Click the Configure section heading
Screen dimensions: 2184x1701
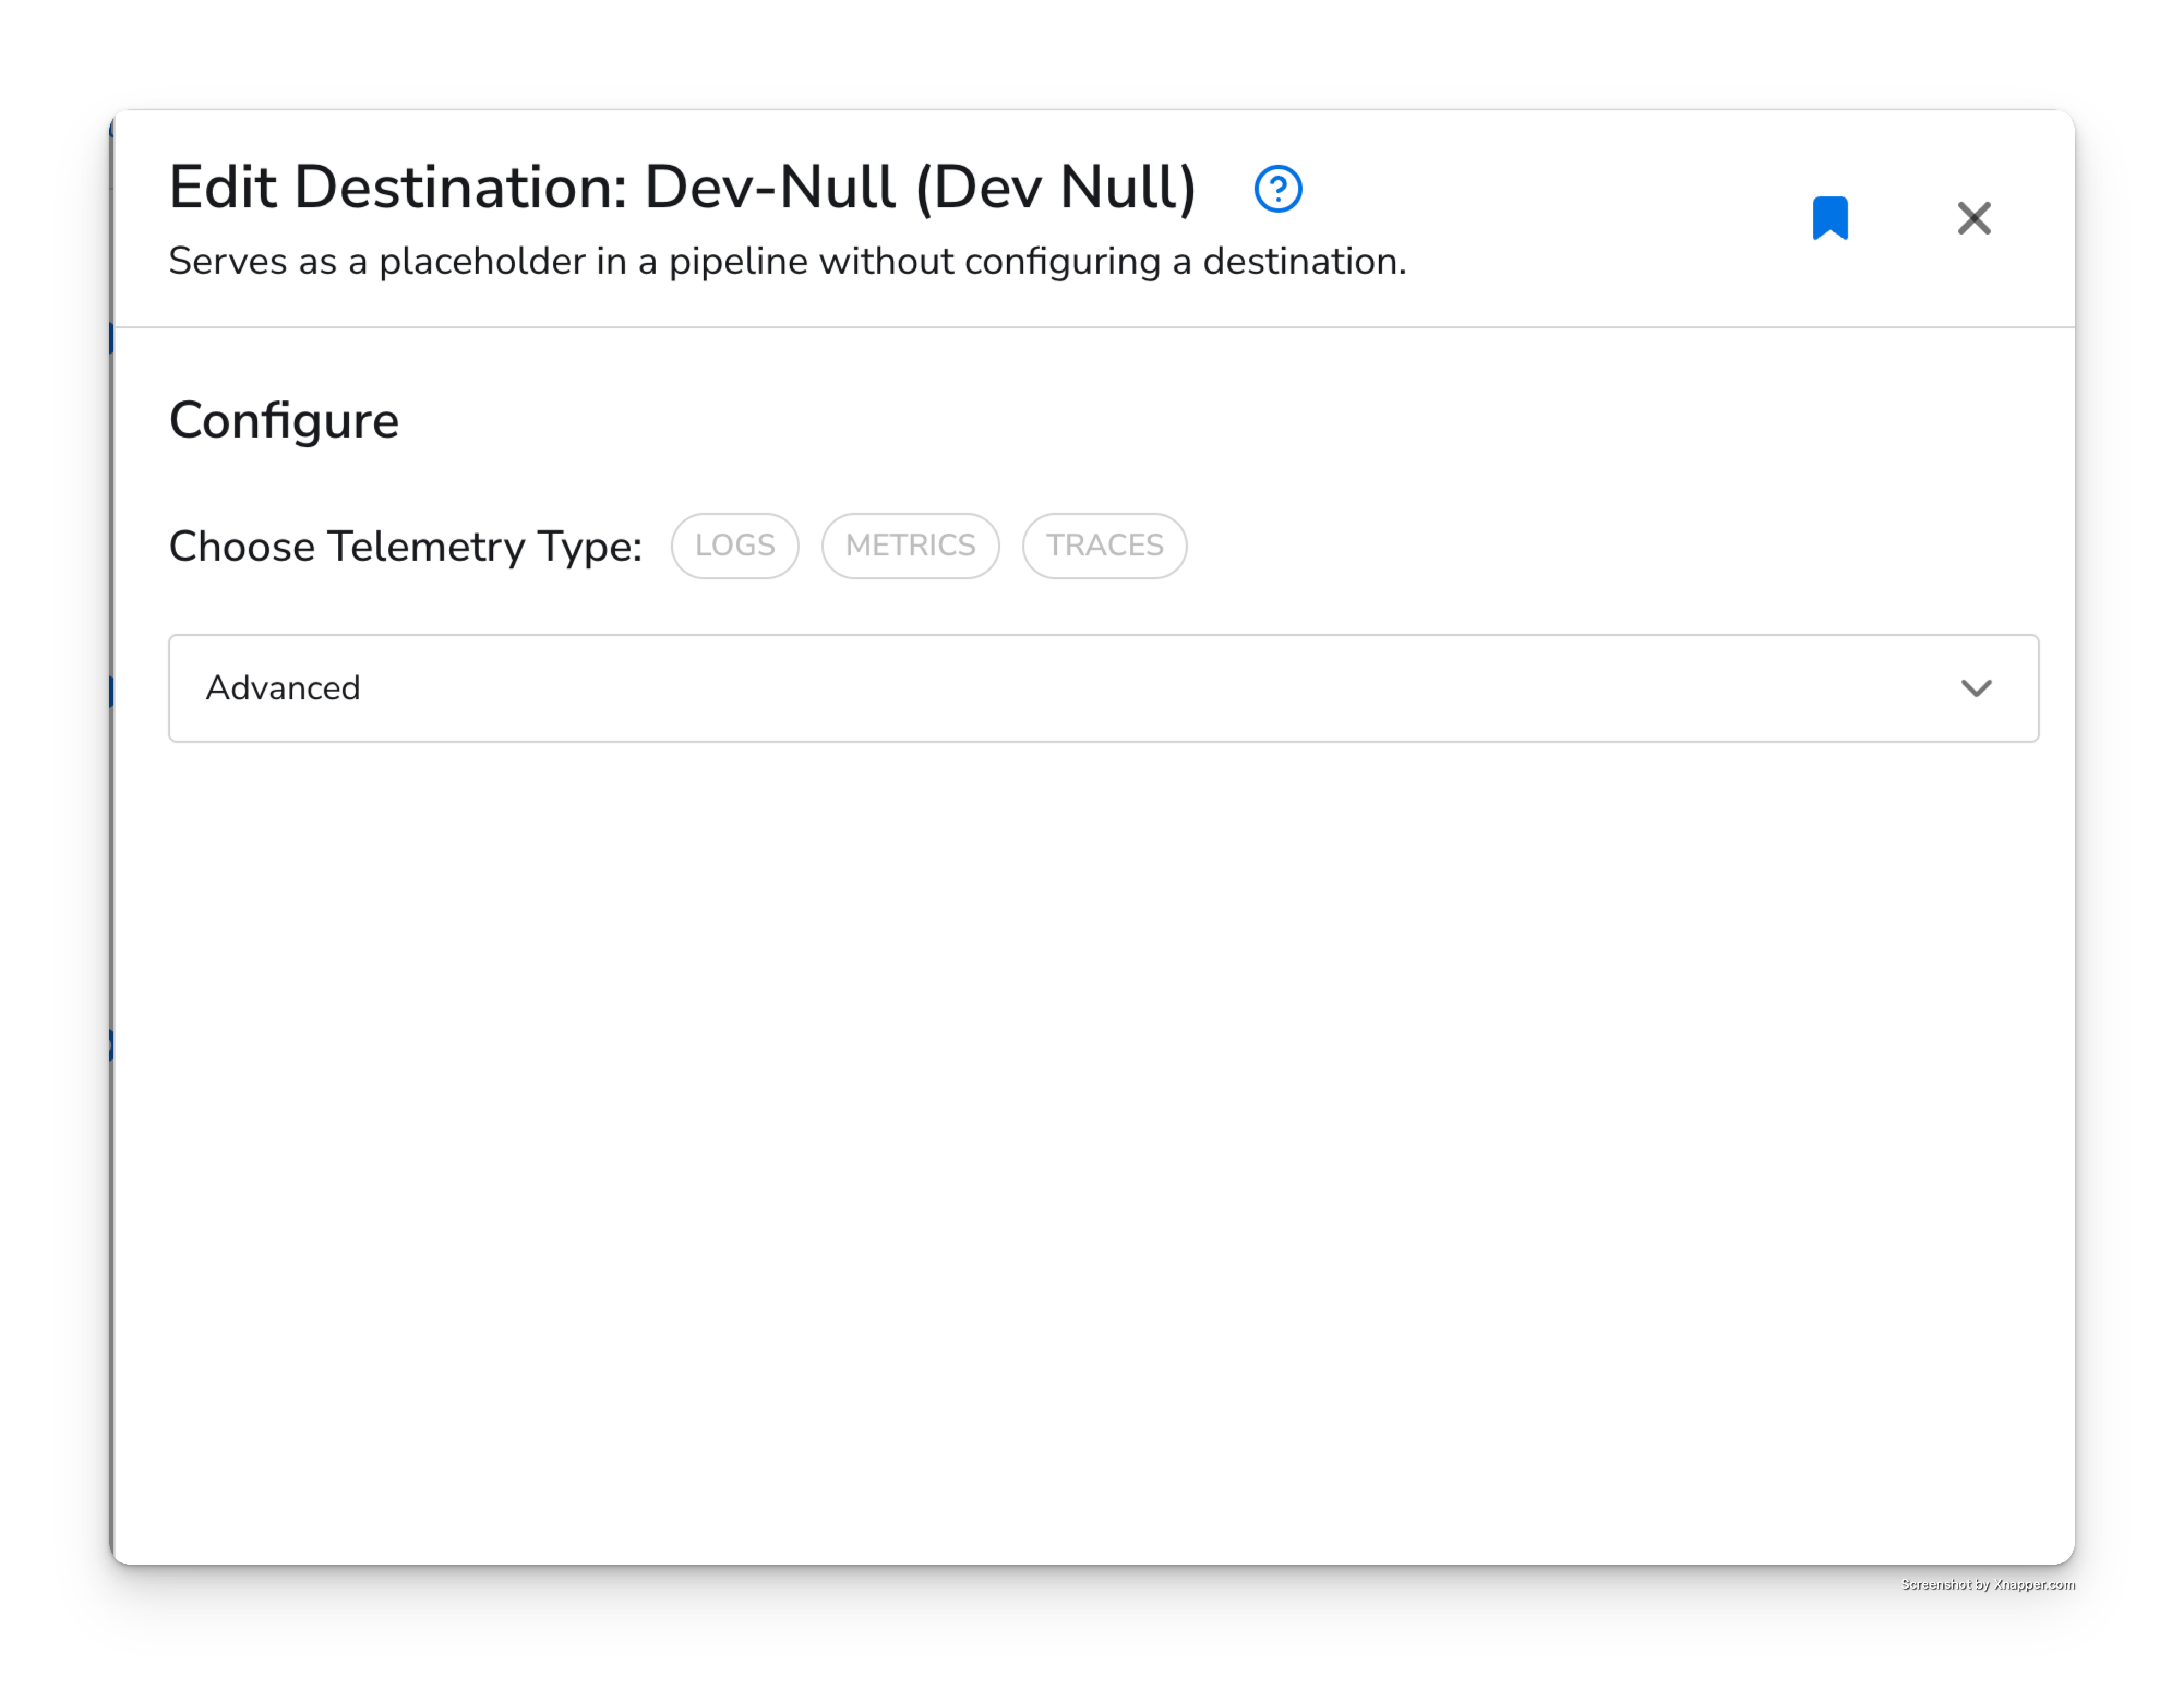[284, 421]
